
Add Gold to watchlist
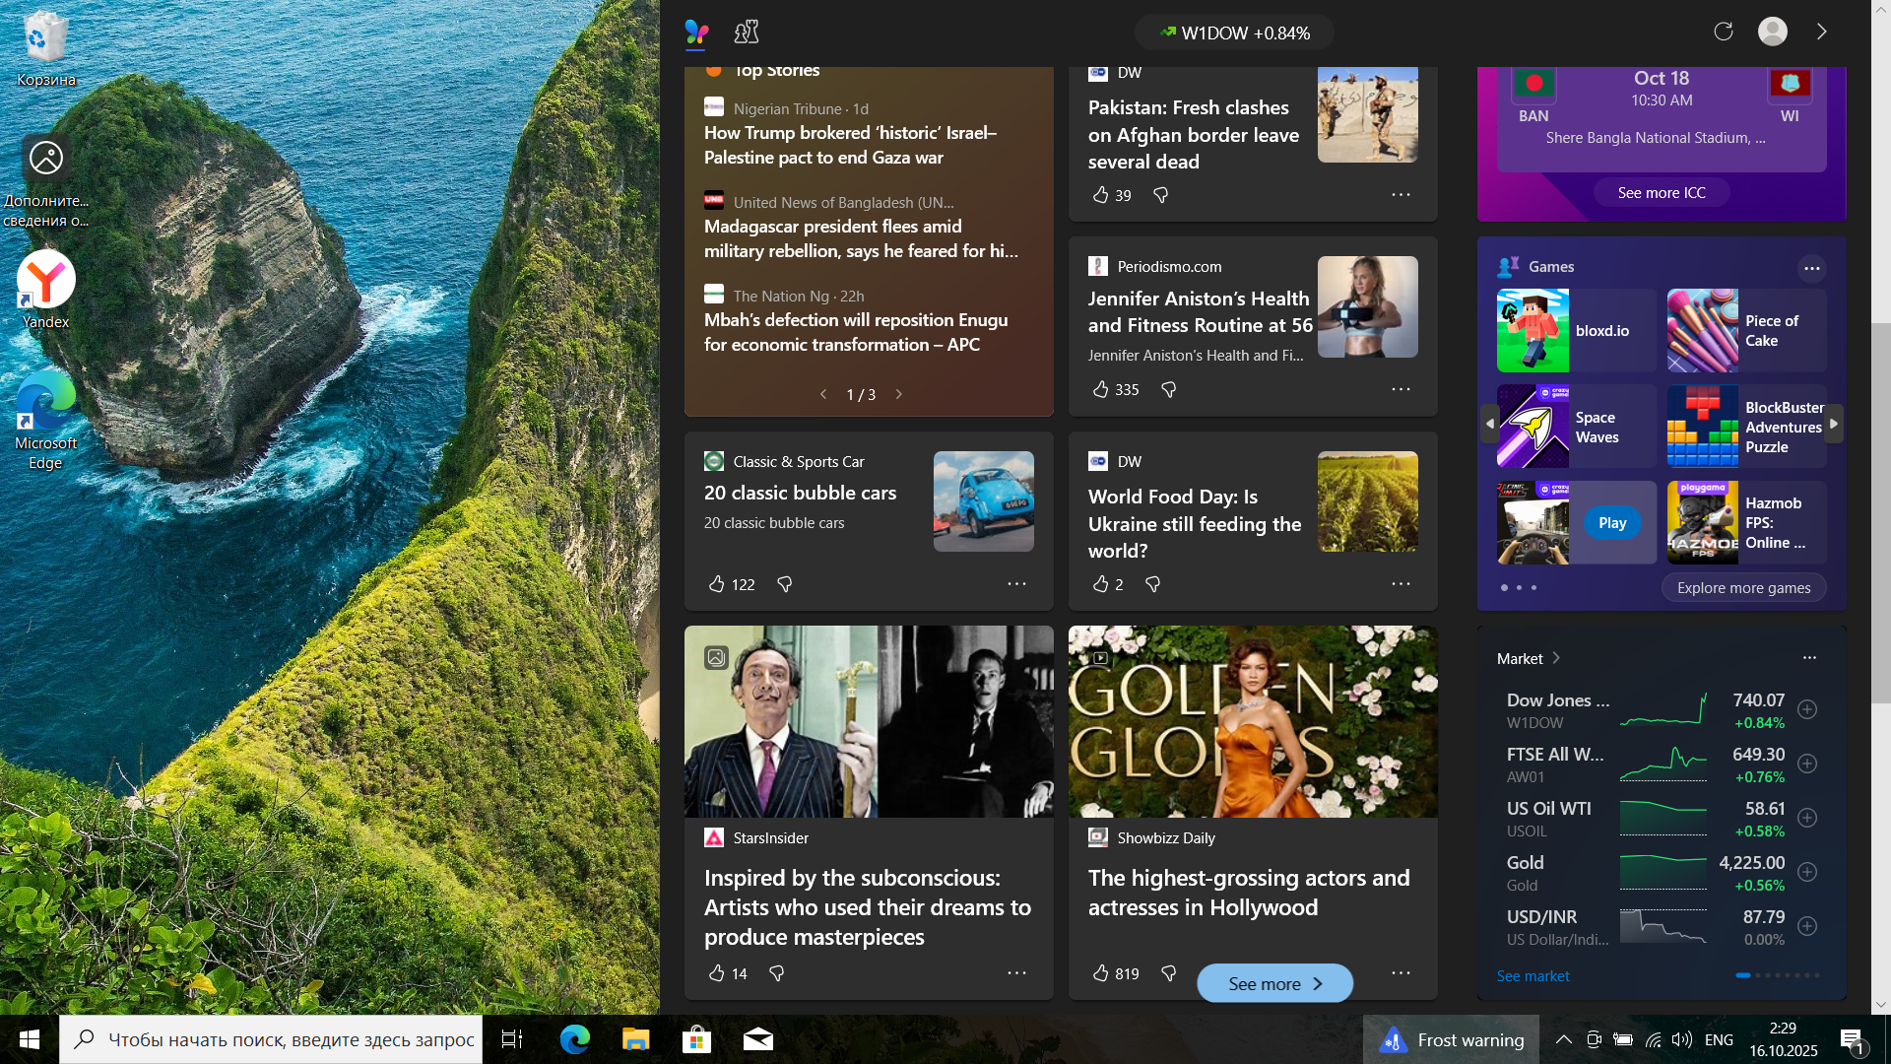tap(1807, 872)
